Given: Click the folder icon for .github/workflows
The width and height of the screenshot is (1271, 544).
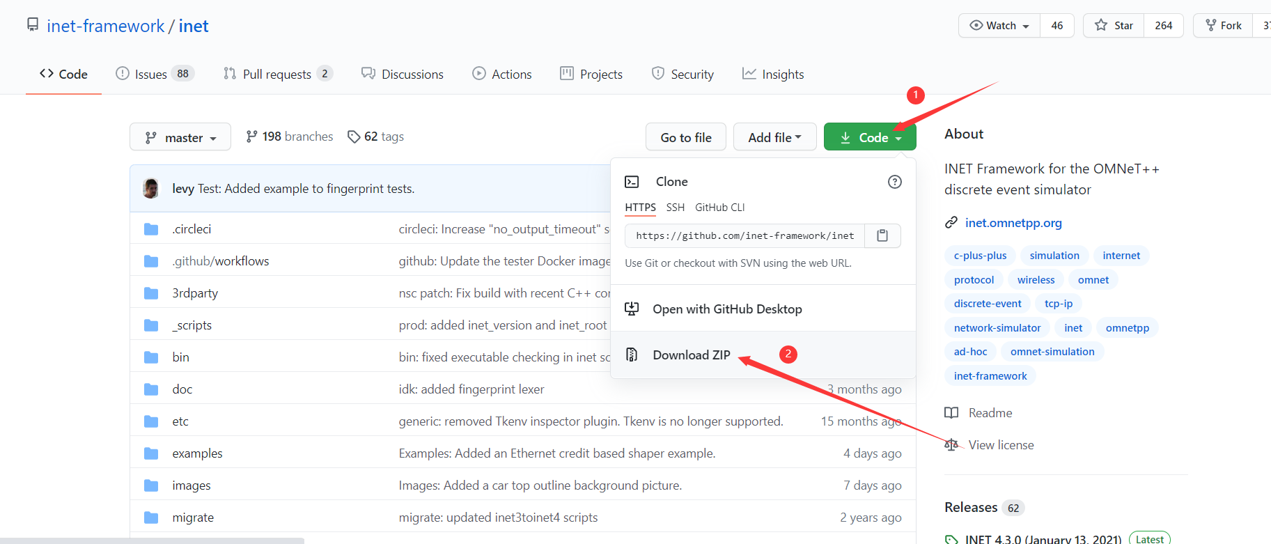Looking at the screenshot, I should [151, 261].
